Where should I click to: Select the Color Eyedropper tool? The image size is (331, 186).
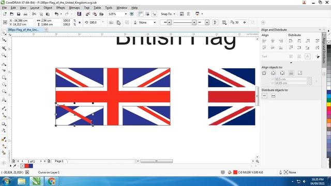click(x=4, y=139)
